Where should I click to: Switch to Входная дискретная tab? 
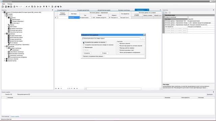point(83,10)
